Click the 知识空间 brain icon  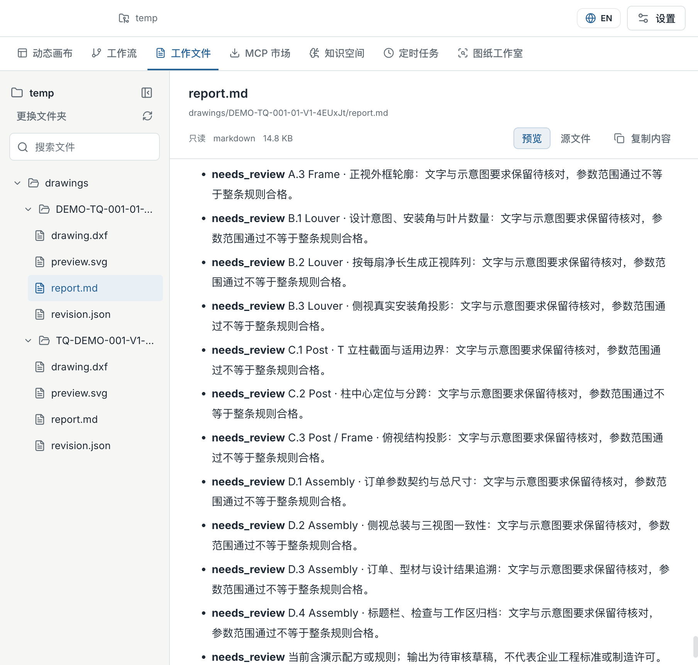(x=314, y=53)
